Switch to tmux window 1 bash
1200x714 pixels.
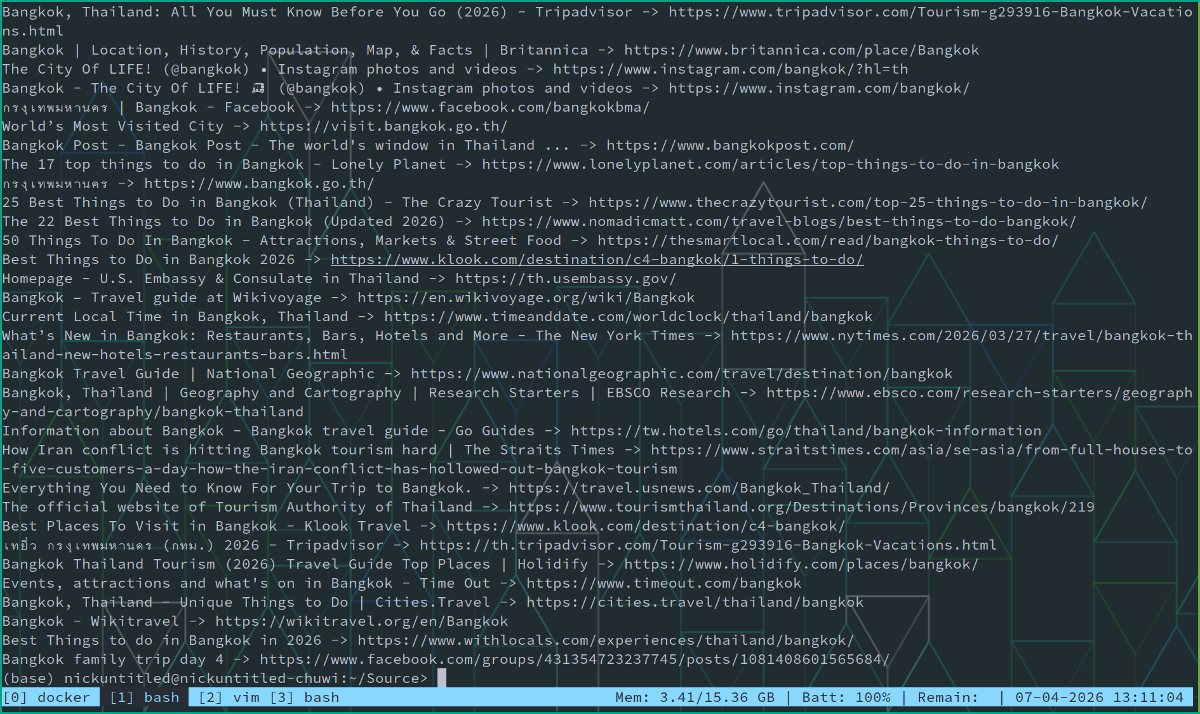145,697
